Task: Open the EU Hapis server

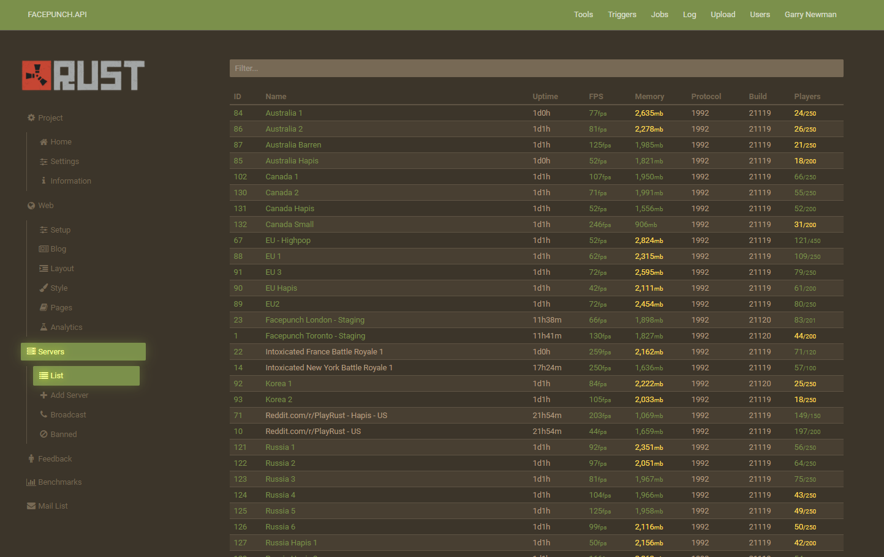Action: tap(281, 288)
